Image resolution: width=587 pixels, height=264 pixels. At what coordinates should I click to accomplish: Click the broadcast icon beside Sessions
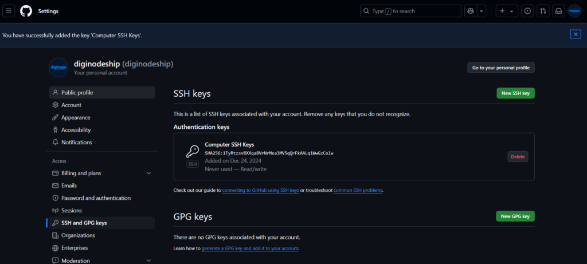pyautogui.click(x=56, y=211)
